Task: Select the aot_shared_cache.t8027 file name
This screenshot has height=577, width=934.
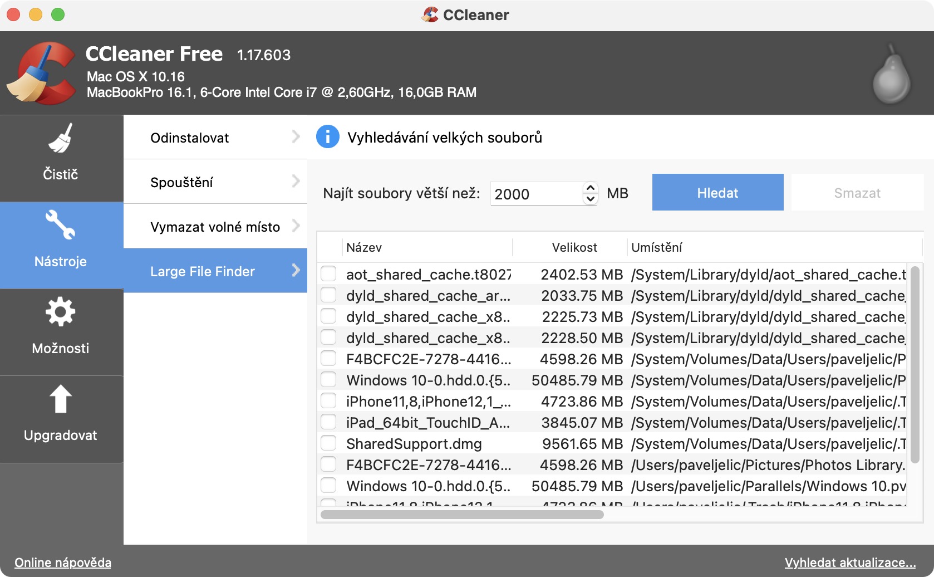Action: (429, 275)
